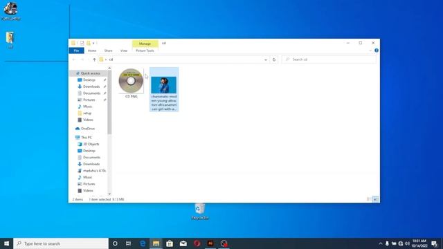Click the Manage contextual tab
443x249 pixels.
pyautogui.click(x=145, y=44)
